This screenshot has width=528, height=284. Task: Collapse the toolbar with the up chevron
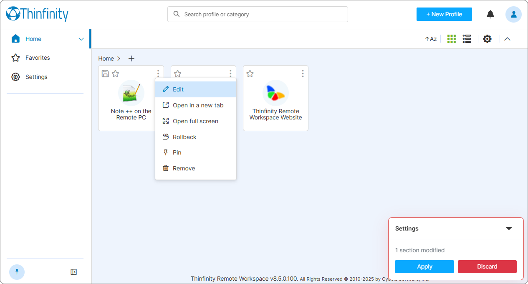[507, 39]
